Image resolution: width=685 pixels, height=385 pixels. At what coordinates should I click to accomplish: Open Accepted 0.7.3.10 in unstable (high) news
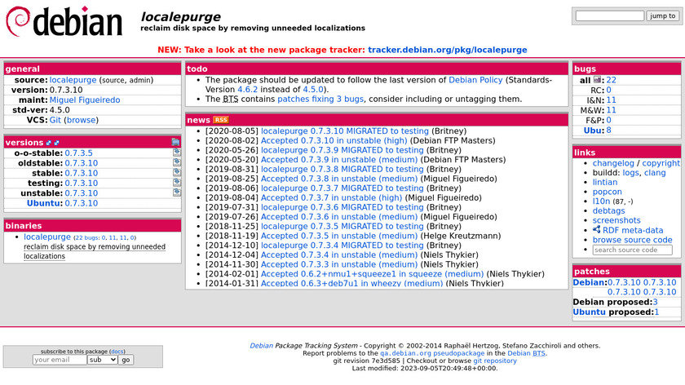click(x=334, y=141)
